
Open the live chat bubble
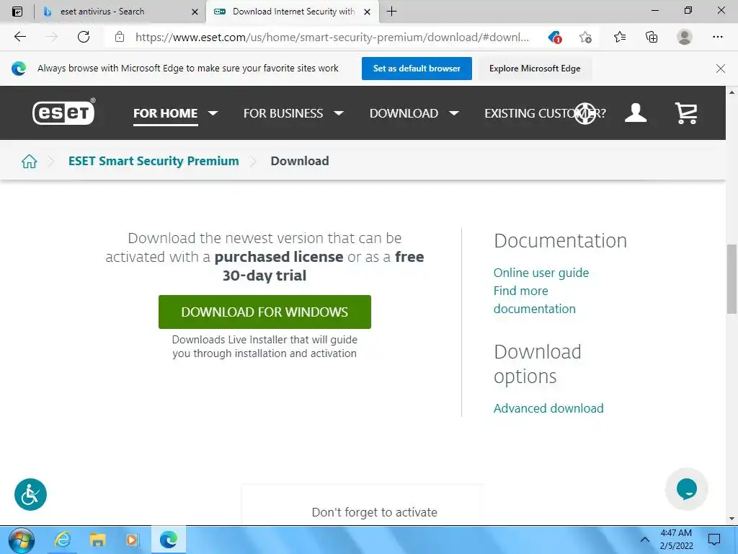[x=686, y=489]
